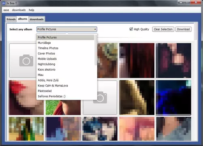Choose 'Señores Periodistas :)' album
This screenshot has width=203, height=146.
65,96
